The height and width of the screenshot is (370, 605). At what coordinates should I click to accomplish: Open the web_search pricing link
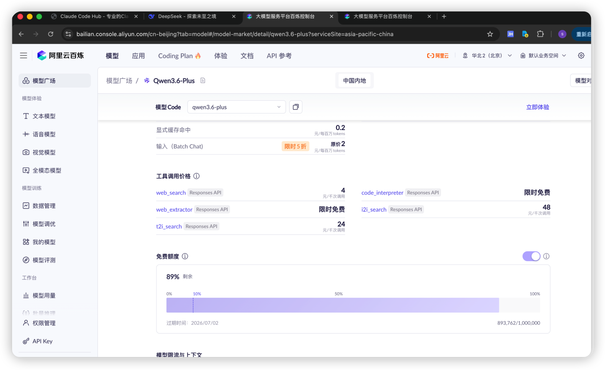pos(171,192)
